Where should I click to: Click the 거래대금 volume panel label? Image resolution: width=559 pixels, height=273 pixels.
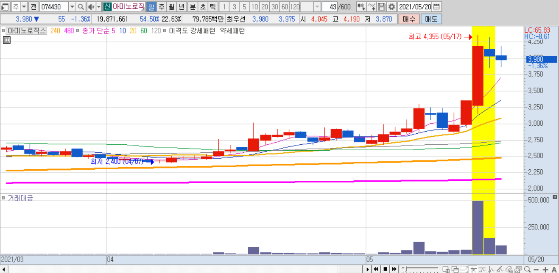(x=20, y=198)
